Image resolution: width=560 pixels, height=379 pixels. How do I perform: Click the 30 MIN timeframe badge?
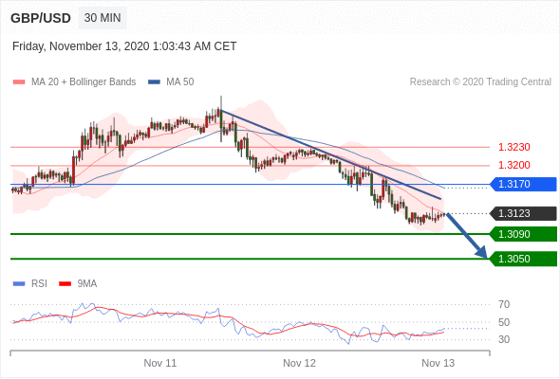103,18
